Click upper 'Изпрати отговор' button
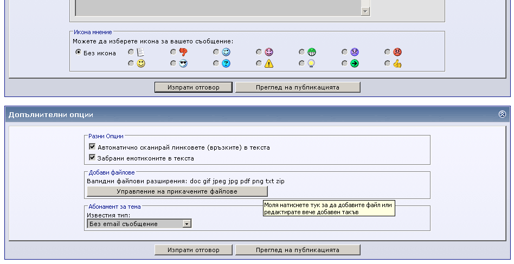Screen dimensions: 514x264 (x=194, y=87)
